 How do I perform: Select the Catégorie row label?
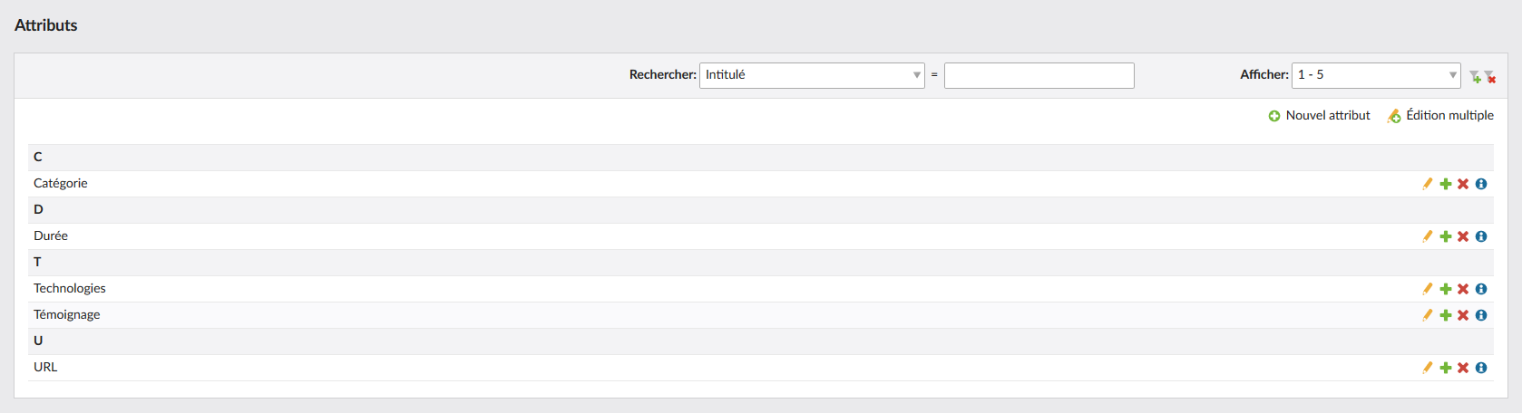tap(61, 183)
